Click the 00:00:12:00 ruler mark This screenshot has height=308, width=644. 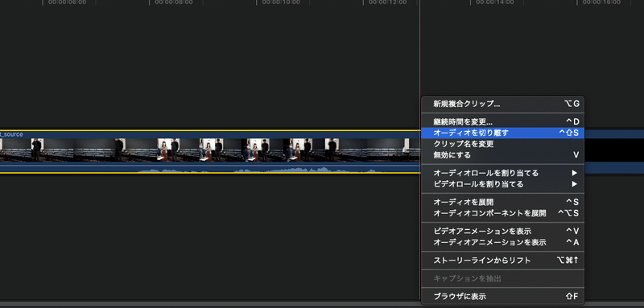coord(388,2)
